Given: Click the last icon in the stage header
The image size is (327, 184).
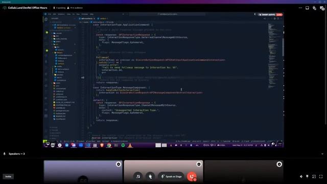Looking at the screenshot, I should point(322,8).
